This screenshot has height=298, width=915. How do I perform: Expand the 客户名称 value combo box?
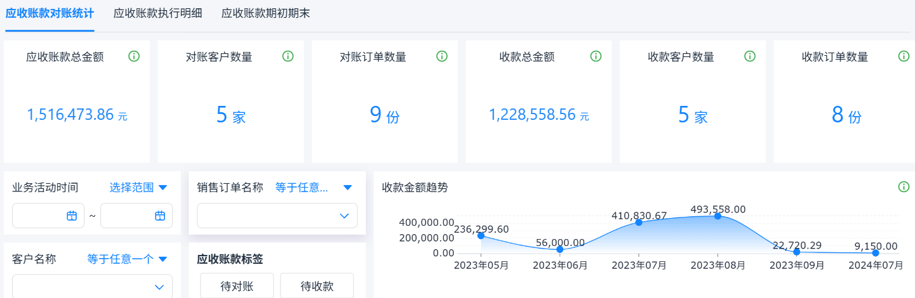[93, 287]
